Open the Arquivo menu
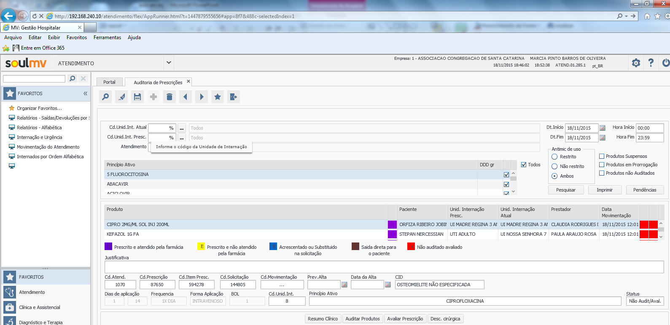This screenshot has height=325, width=670. click(13, 37)
